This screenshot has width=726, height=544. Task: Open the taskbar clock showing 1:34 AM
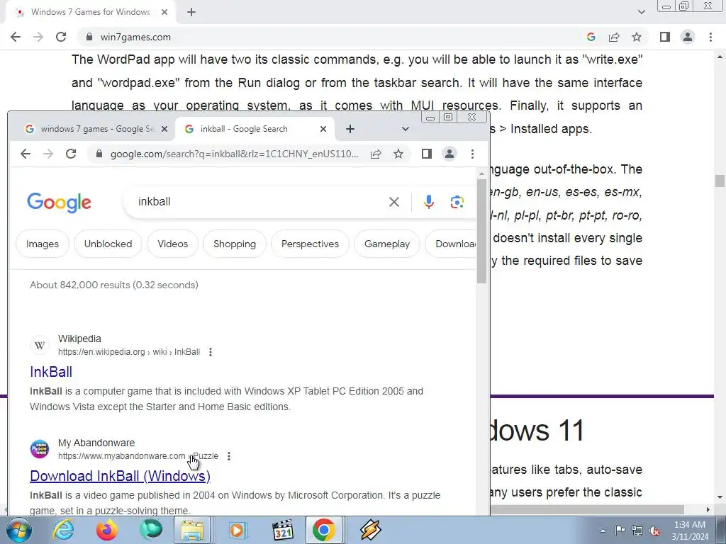[x=690, y=531]
